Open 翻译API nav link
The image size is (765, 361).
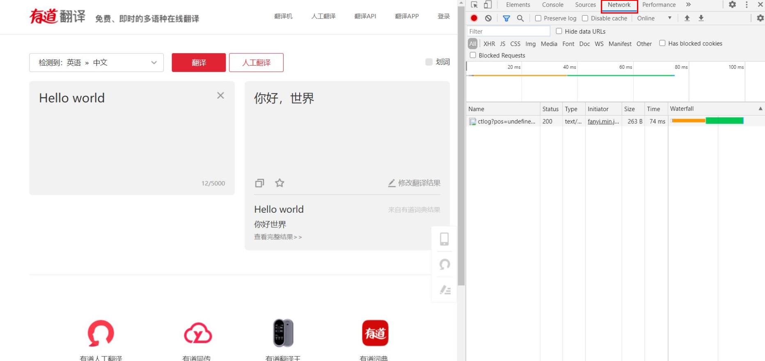click(365, 16)
